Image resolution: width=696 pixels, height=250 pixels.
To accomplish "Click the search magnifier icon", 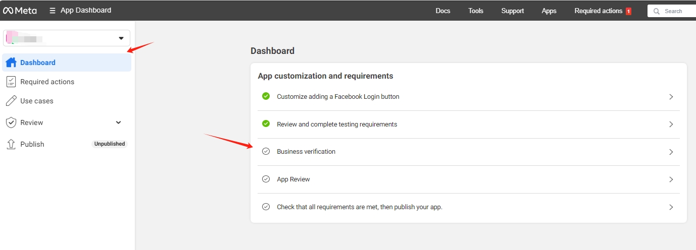I will tap(657, 11).
